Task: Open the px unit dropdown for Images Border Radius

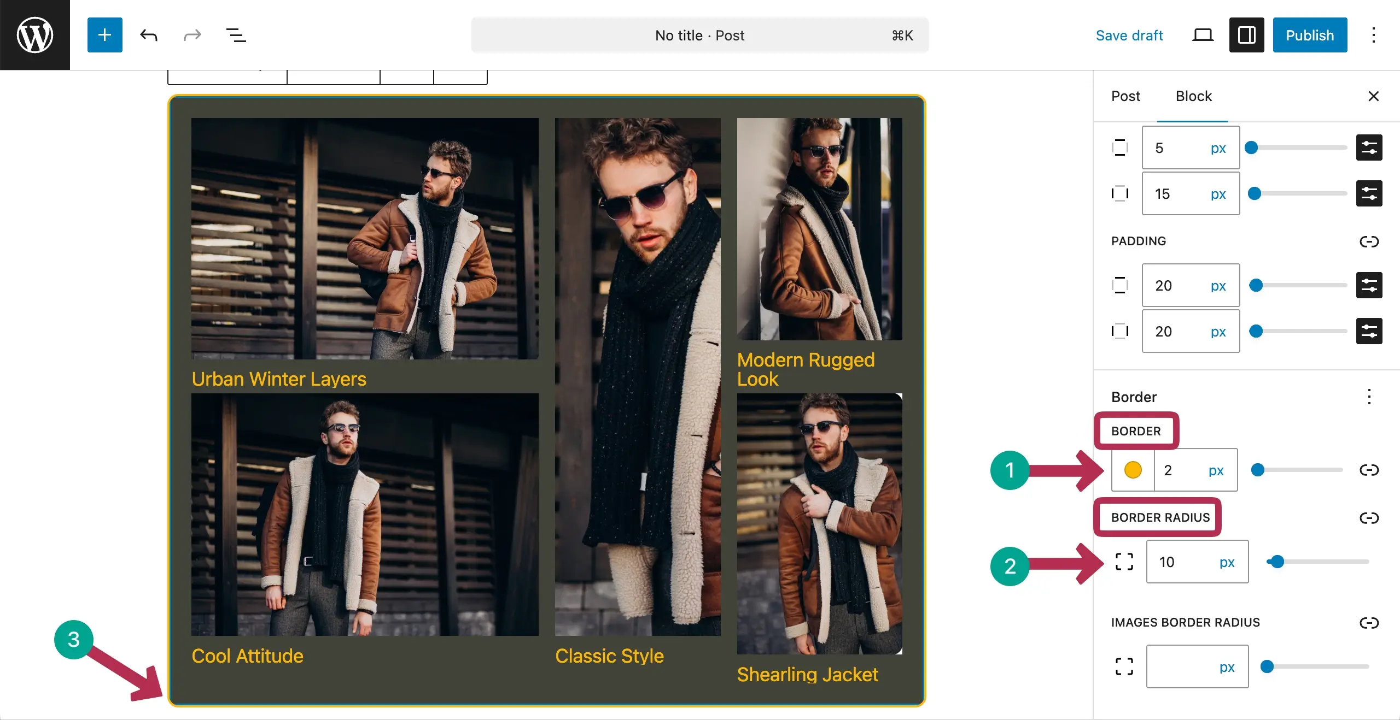Action: click(x=1227, y=666)
